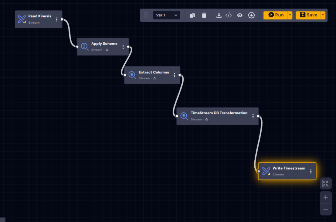336x222 pixels.
Task: Click the Apply Schema transformation icon
Action: click(84, 46)
